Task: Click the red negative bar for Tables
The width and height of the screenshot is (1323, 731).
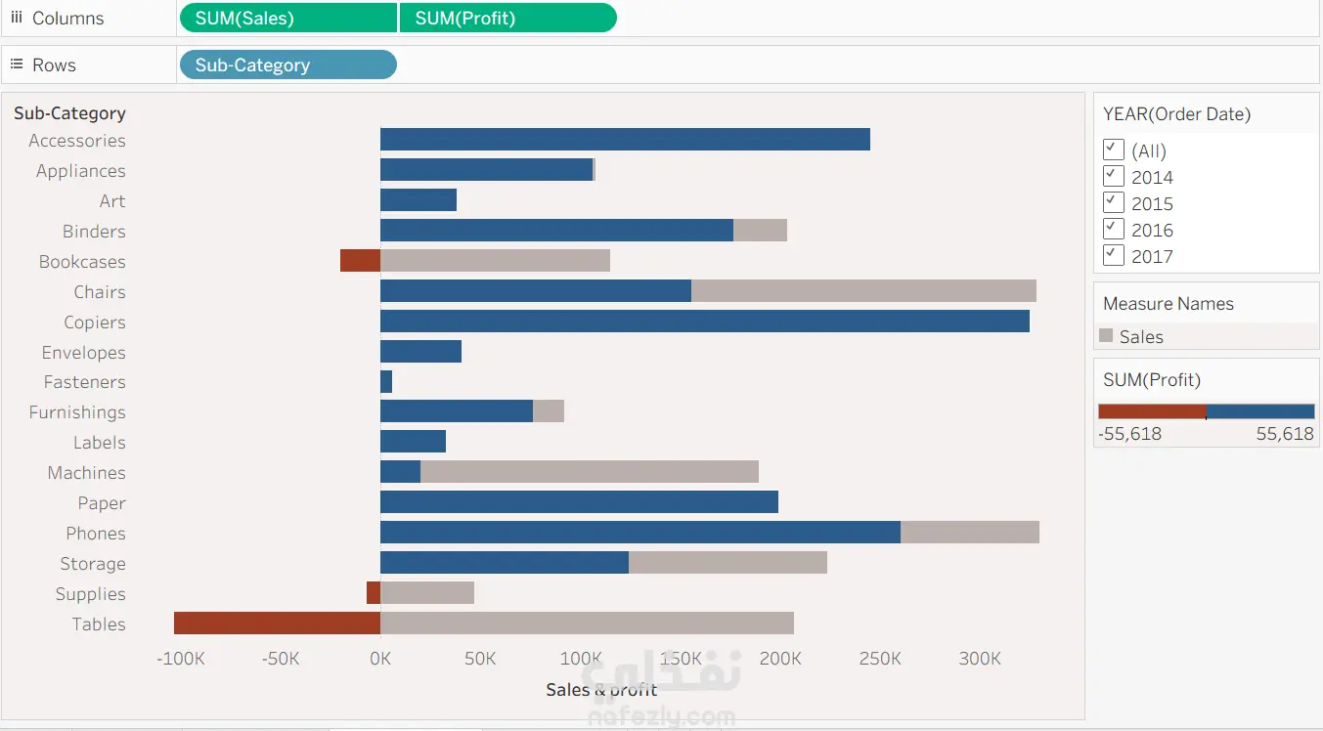Action: (278, 623)
